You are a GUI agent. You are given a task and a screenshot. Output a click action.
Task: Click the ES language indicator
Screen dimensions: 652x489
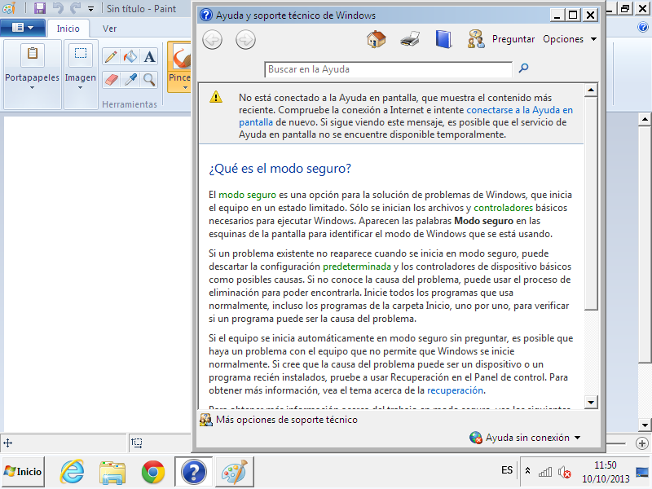[x=507, y=470]
